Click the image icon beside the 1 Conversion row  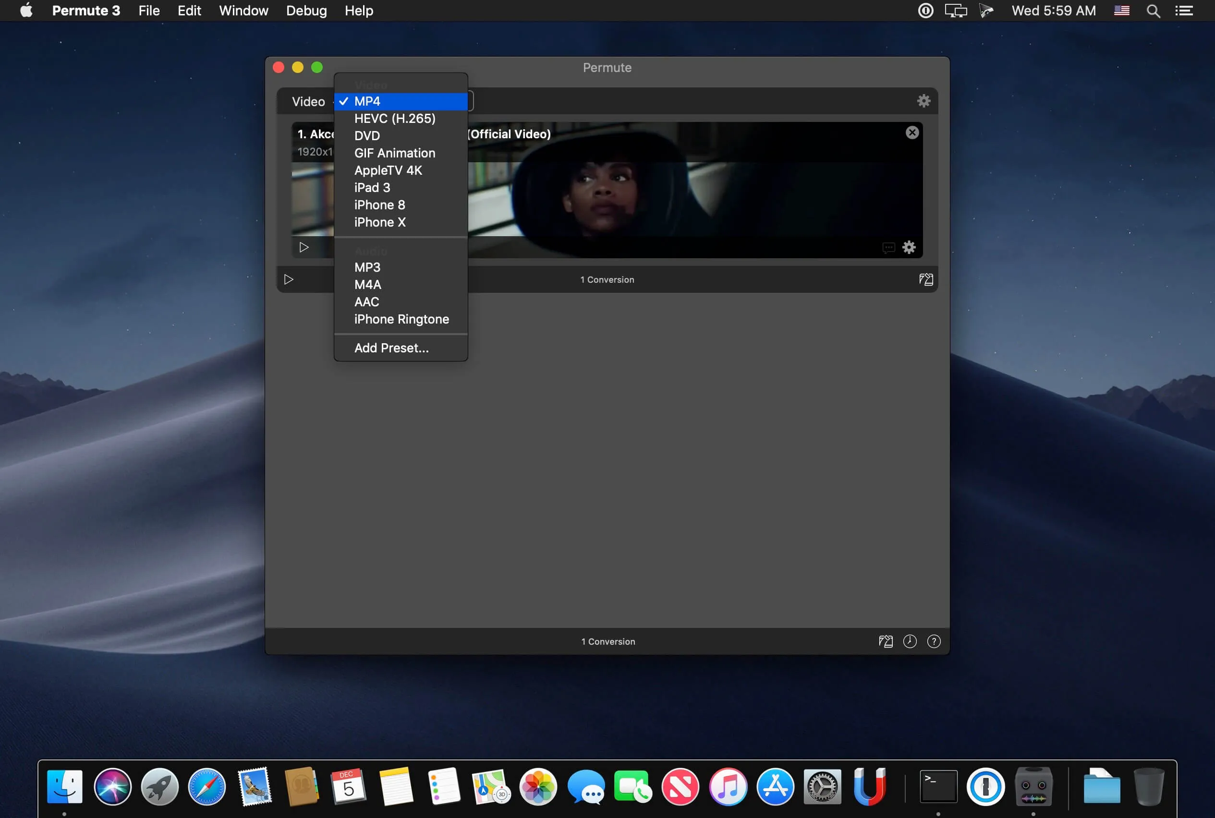tap(926, 279)
